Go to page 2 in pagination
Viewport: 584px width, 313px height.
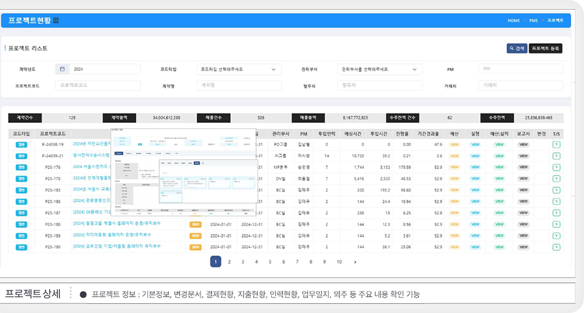[229, 262]
